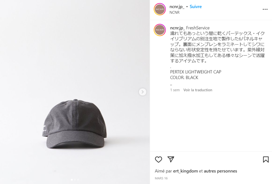272x184 pixels.
Task: Select the third carousel indicator dot
Action: click(x=78, y=180)
